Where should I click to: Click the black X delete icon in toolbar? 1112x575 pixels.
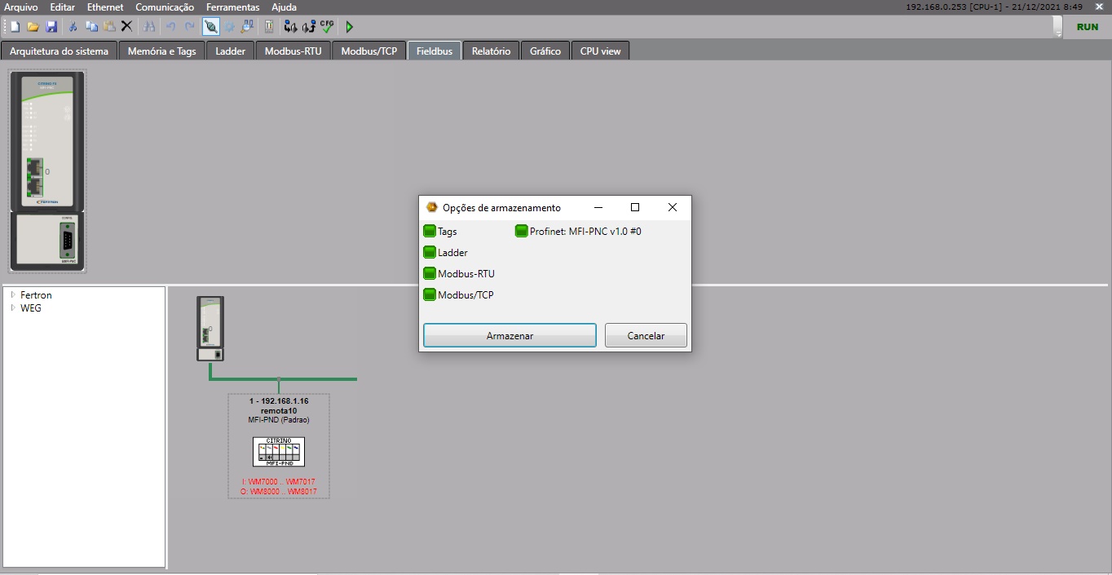pyautogui.click(x=126, y=27)
